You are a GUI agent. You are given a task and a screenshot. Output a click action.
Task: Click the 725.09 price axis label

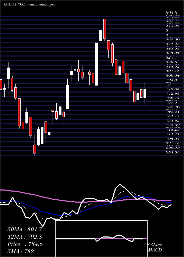tap(172, 125)
